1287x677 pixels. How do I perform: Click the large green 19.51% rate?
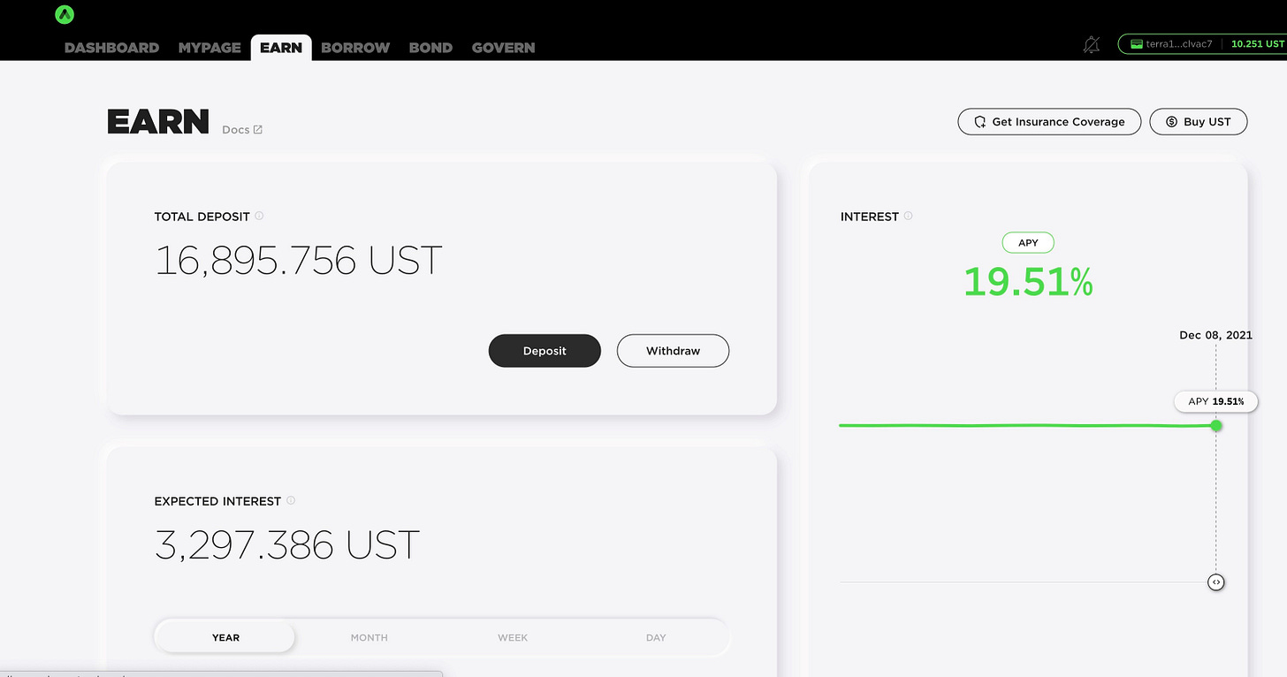1028,283
